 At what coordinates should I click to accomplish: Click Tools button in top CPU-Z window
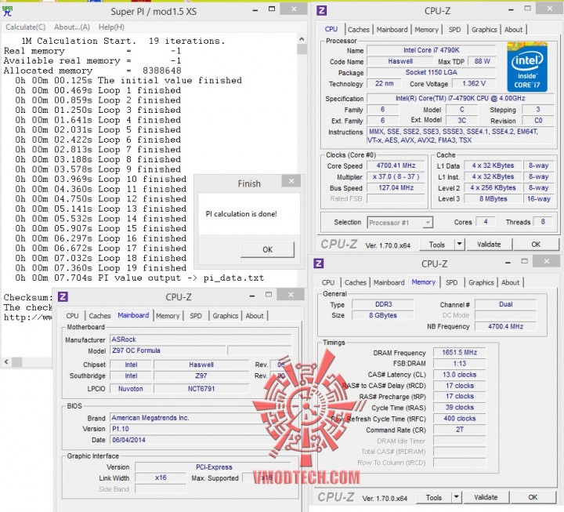pos(436,245)
